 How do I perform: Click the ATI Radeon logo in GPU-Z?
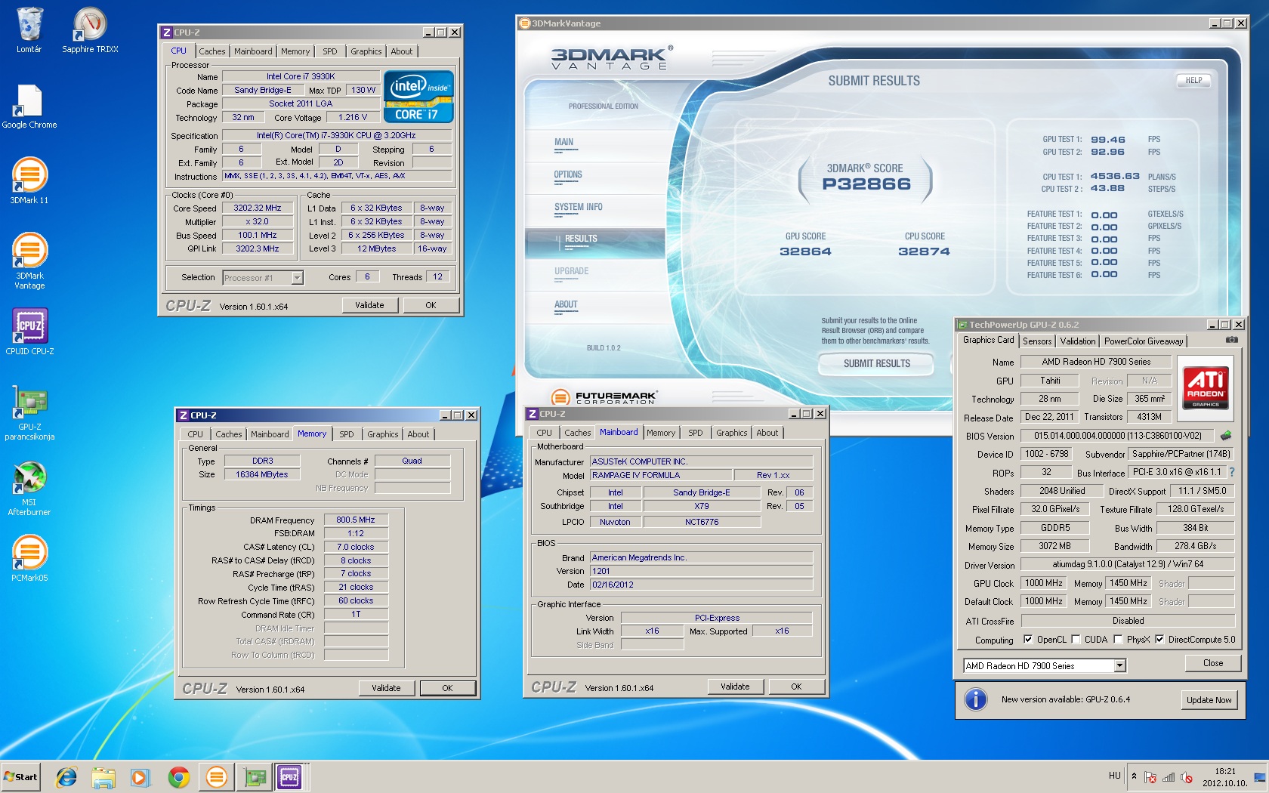pos(1206,387)
